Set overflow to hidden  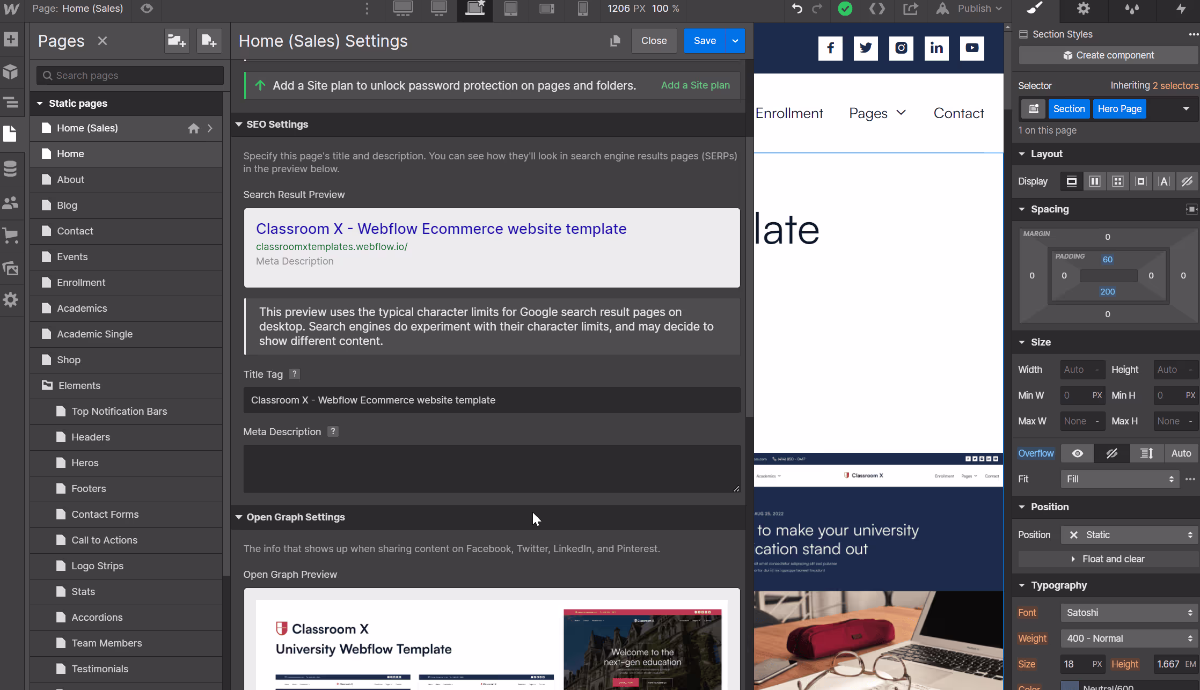point(1111,453)
